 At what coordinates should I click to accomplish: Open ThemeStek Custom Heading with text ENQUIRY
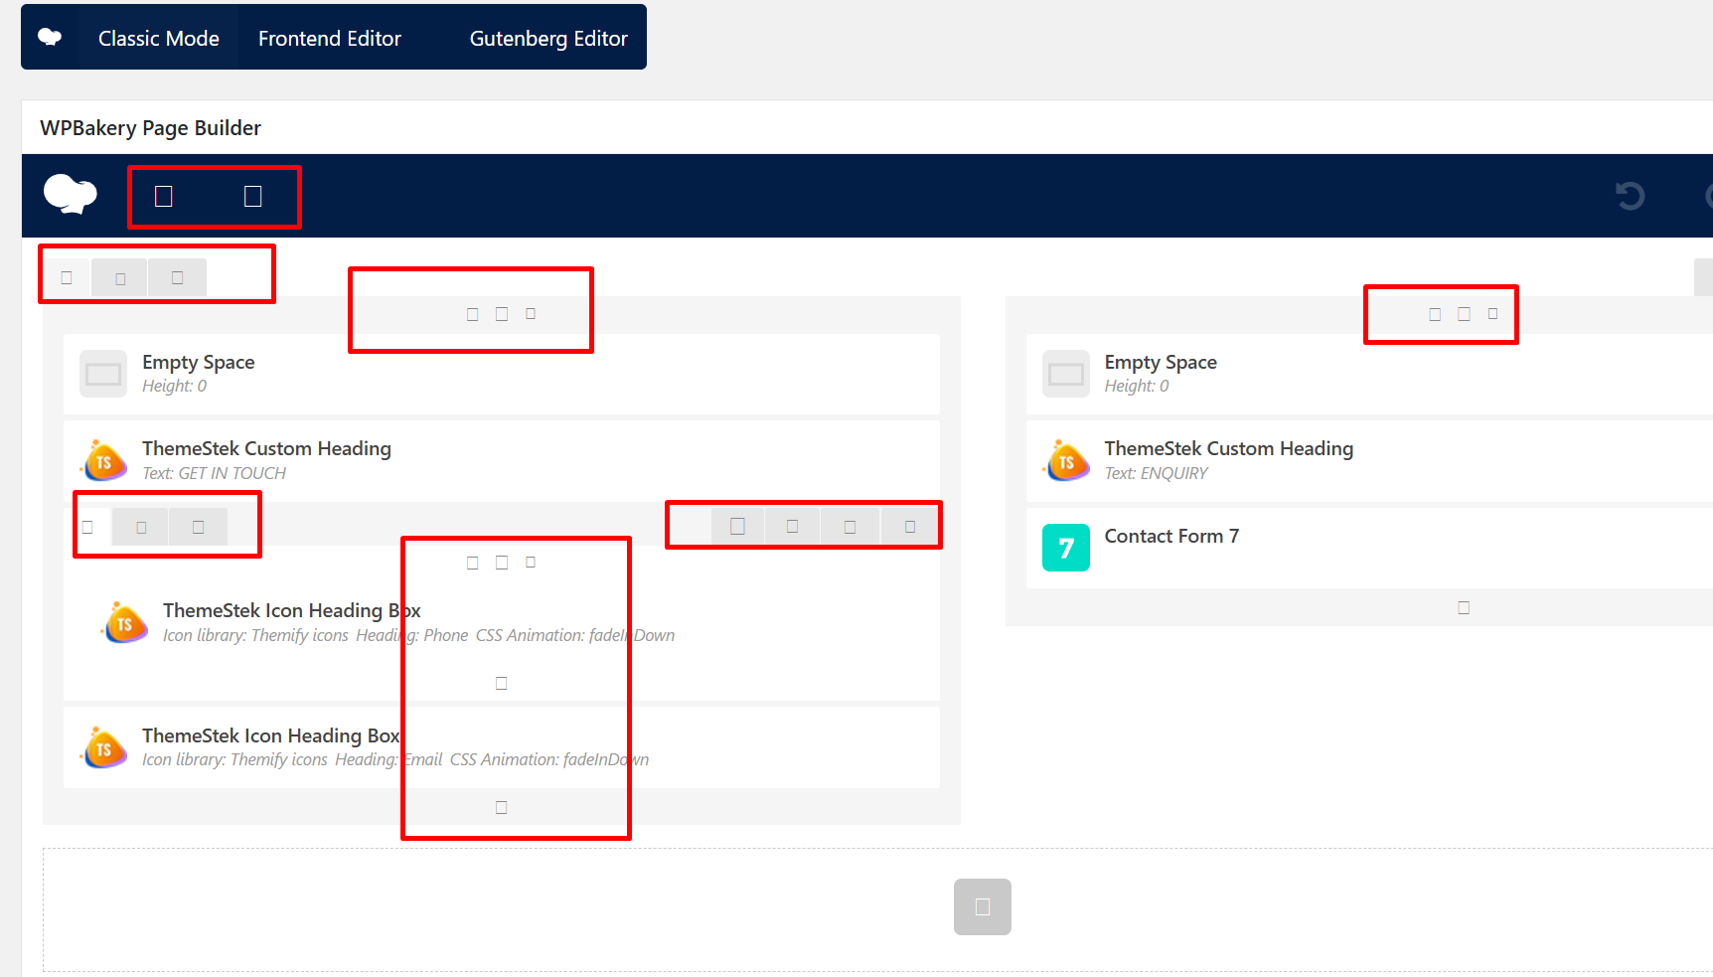click(x=1369, y=460)
